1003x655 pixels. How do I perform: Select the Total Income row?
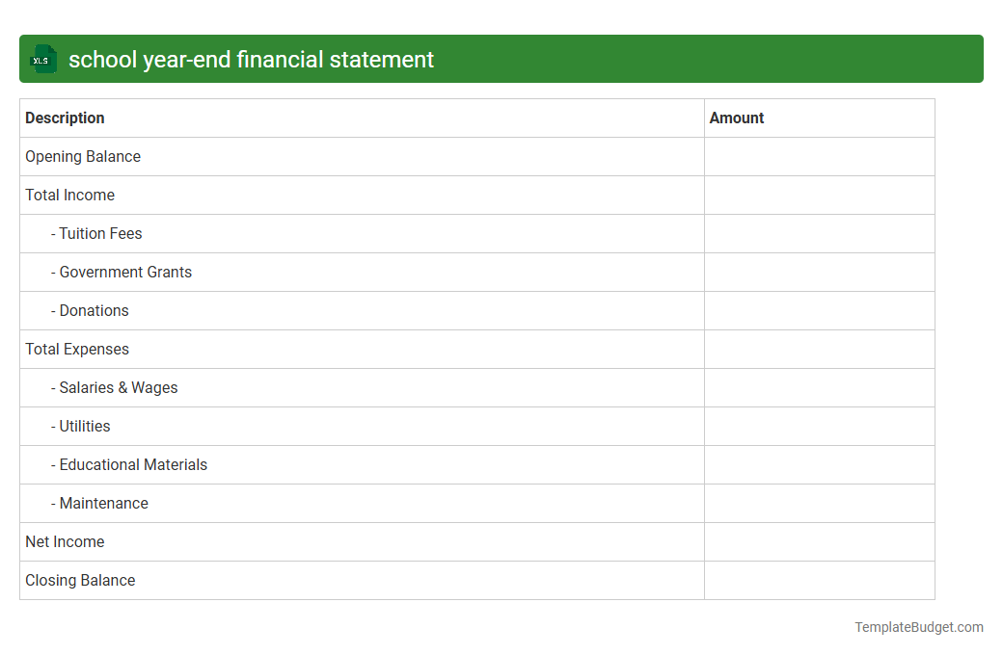[x=69, y=195]
